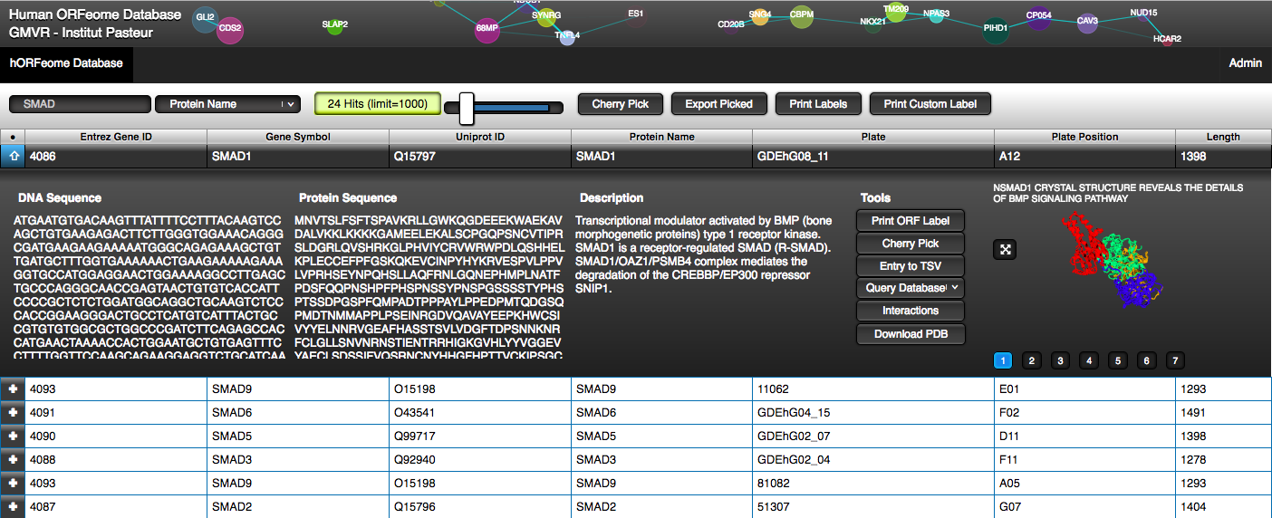Switch to structure page 4
The height and width of the screenshot is (518, 1272).
click(1090, 360)
